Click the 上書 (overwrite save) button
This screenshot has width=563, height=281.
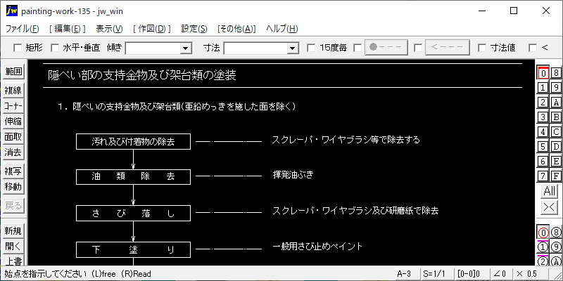[x=13, y=261]
